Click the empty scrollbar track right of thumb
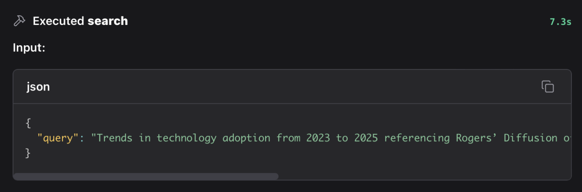 pyautogui.click(x=424, y=176)
